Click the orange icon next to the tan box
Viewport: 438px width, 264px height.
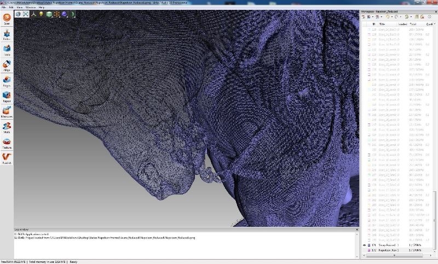pyautogui.click(x=422, y=17)
